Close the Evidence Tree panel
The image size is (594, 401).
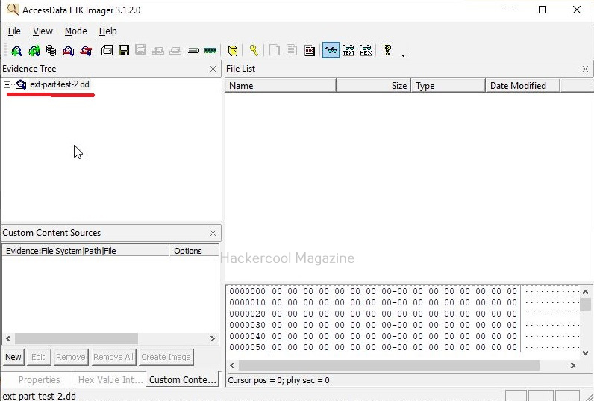point(213,69)
